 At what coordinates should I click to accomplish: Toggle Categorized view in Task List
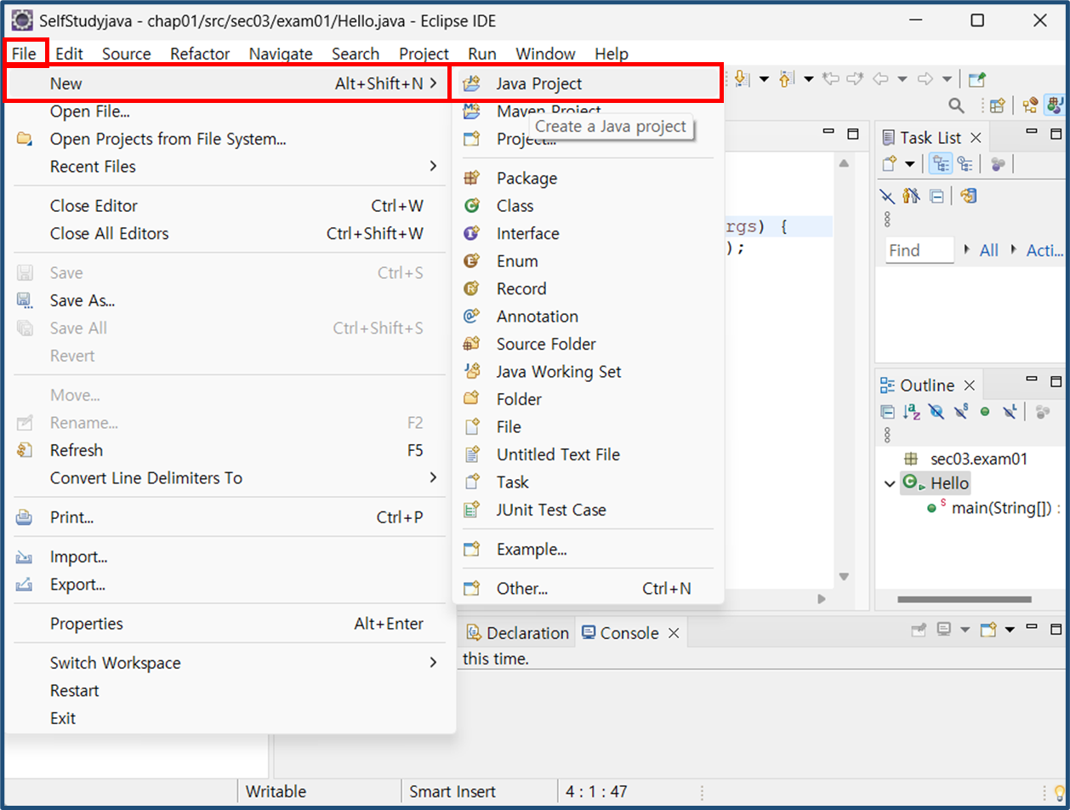(941, 163)
